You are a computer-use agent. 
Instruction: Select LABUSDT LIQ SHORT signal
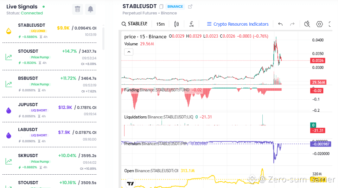click(49, 135)
